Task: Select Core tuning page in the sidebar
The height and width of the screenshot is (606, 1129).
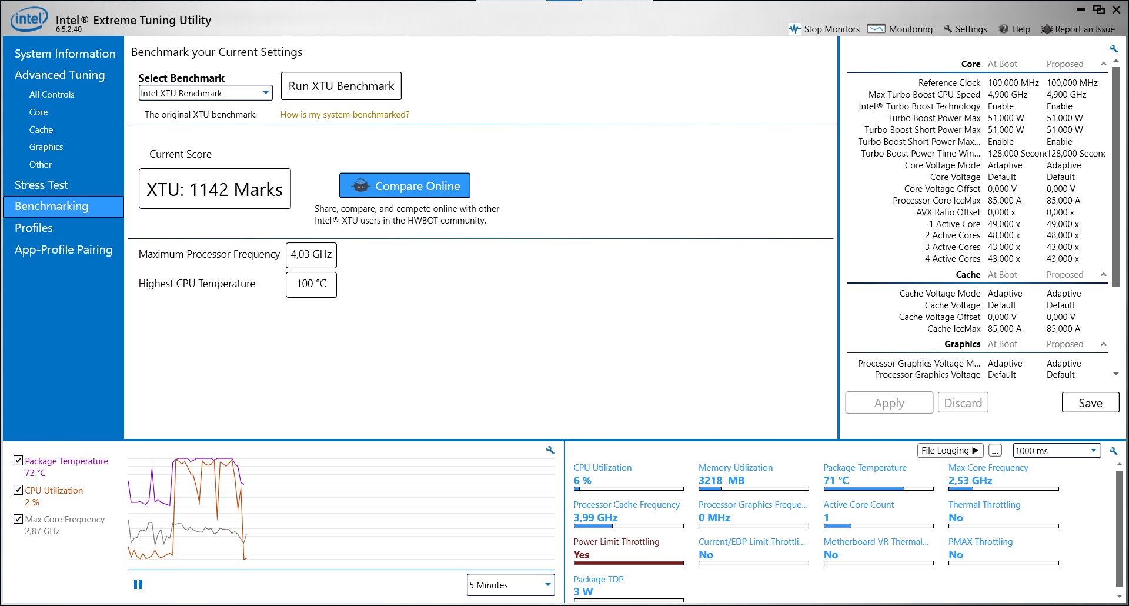Action: point(38,112)
